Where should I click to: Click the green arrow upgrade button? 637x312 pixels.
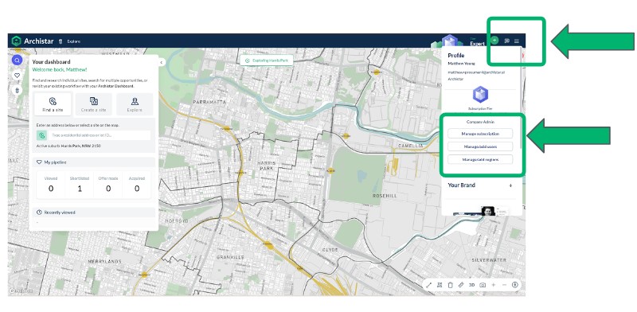tap(494, 41)
